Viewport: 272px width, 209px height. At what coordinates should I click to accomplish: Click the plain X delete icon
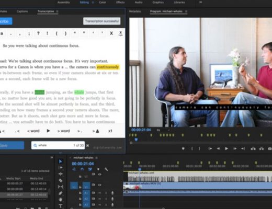(x=111, y=33)
